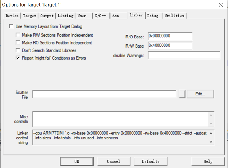Click the R/O Base address field
The width and height of the screenshot is (228, 168).
170,36
